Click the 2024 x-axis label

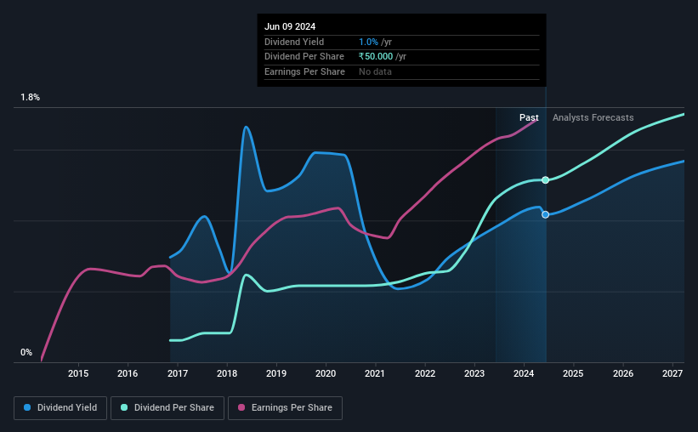(x=524, y=373)
